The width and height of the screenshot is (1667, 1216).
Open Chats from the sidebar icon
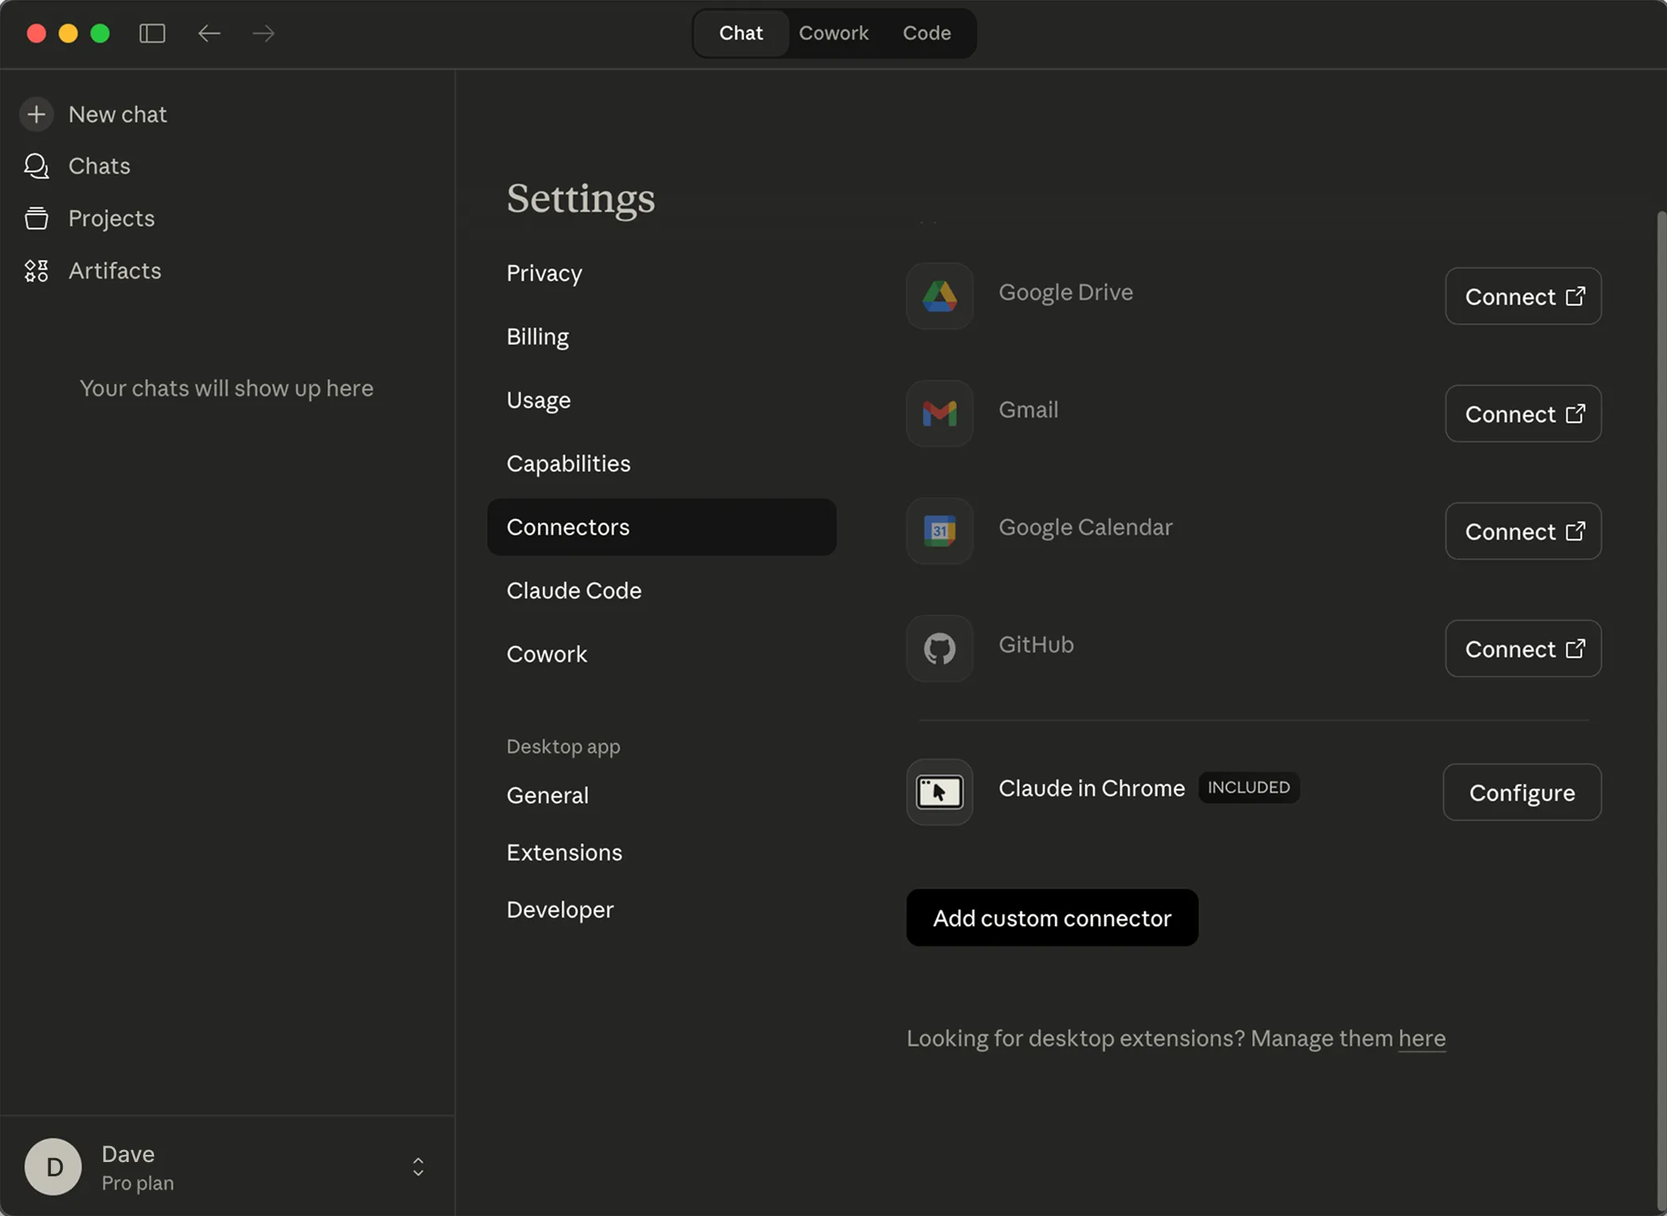[x=37, y=166]
